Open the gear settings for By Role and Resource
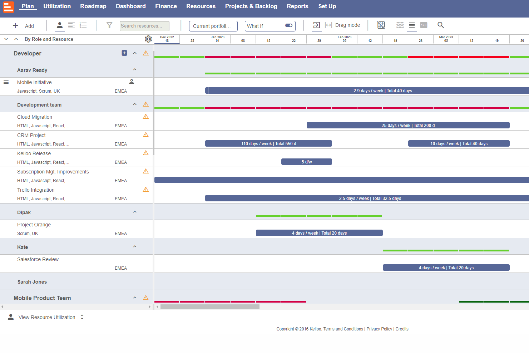The image size is (529, 353). (x=148, y=39)
